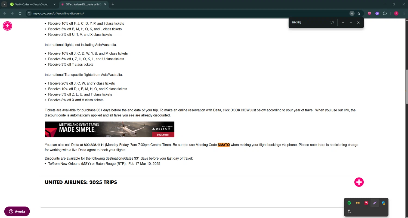Click 'Receive 5% off Z, L, U, and T' line
Image resolution: width=408 pixels, height=218 pixels.
pos(80,94)
